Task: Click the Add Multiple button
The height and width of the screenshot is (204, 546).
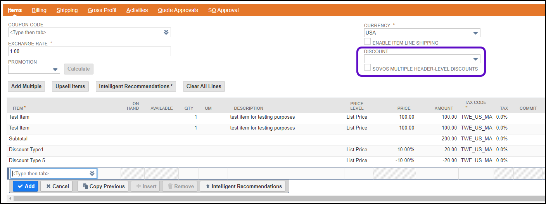Action: click(x=26, y=86)
